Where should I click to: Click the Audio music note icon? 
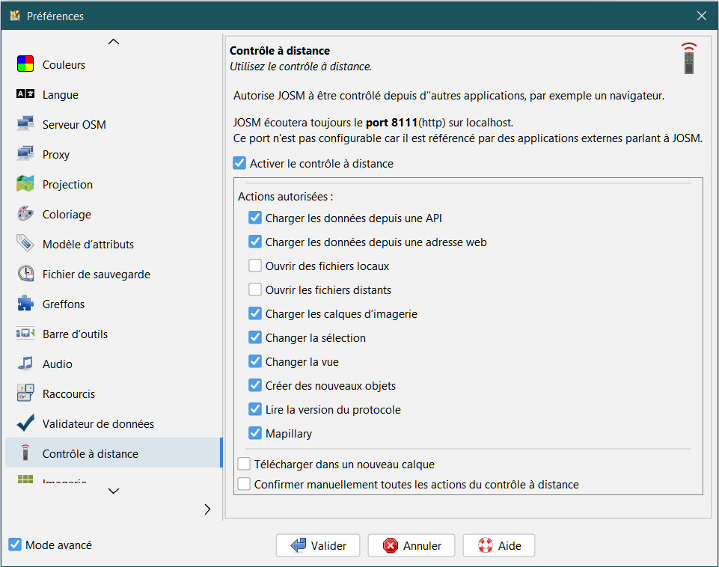25,364
